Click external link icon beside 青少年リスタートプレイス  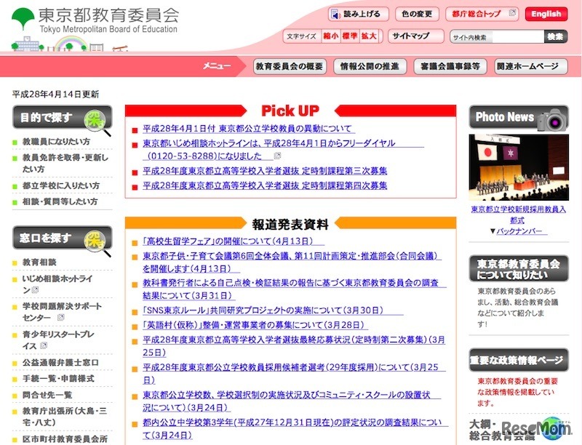tap(44, 345)
